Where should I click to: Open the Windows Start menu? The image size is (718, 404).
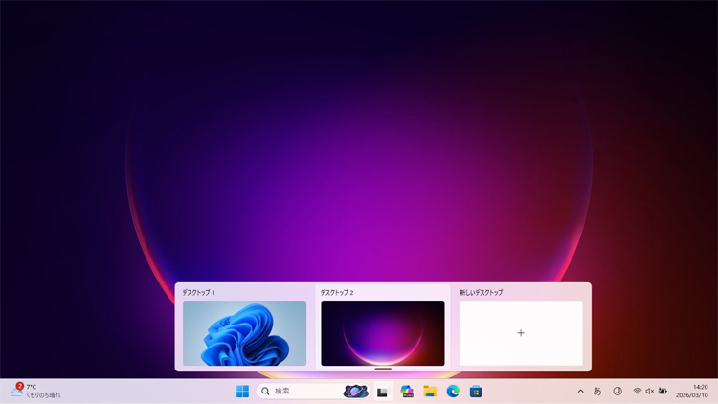(x=242, y=391)
